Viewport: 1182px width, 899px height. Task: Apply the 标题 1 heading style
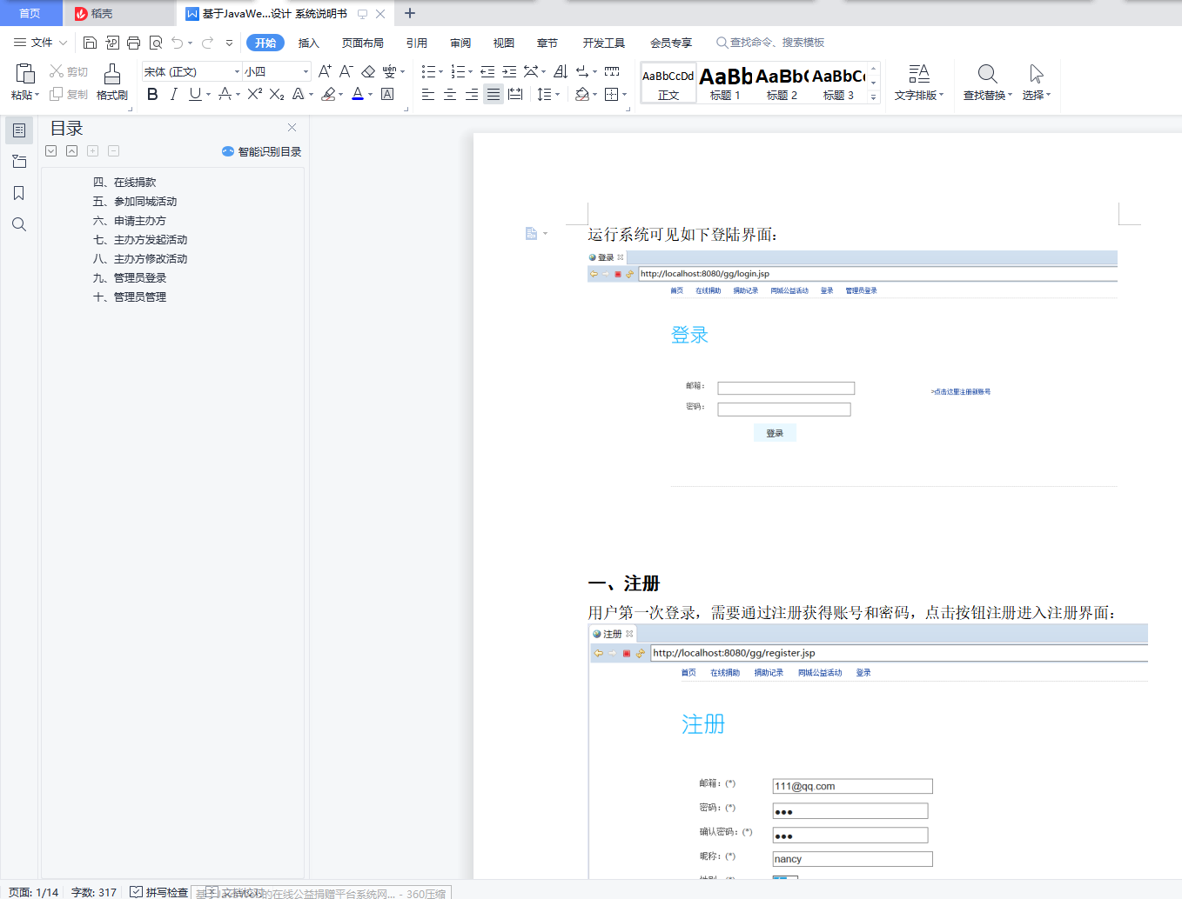coord(725,83)
